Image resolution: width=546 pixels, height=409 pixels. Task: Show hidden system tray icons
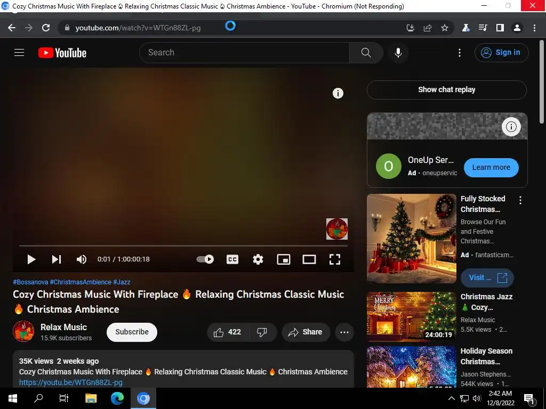pyautogui.click(x=451, y=398)
